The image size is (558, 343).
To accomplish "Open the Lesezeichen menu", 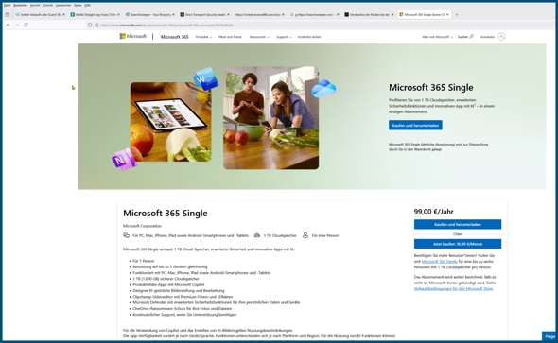I will click(63, 5).
